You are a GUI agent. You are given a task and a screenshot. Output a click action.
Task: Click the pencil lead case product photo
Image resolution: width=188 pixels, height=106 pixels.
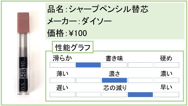[23, 54]
